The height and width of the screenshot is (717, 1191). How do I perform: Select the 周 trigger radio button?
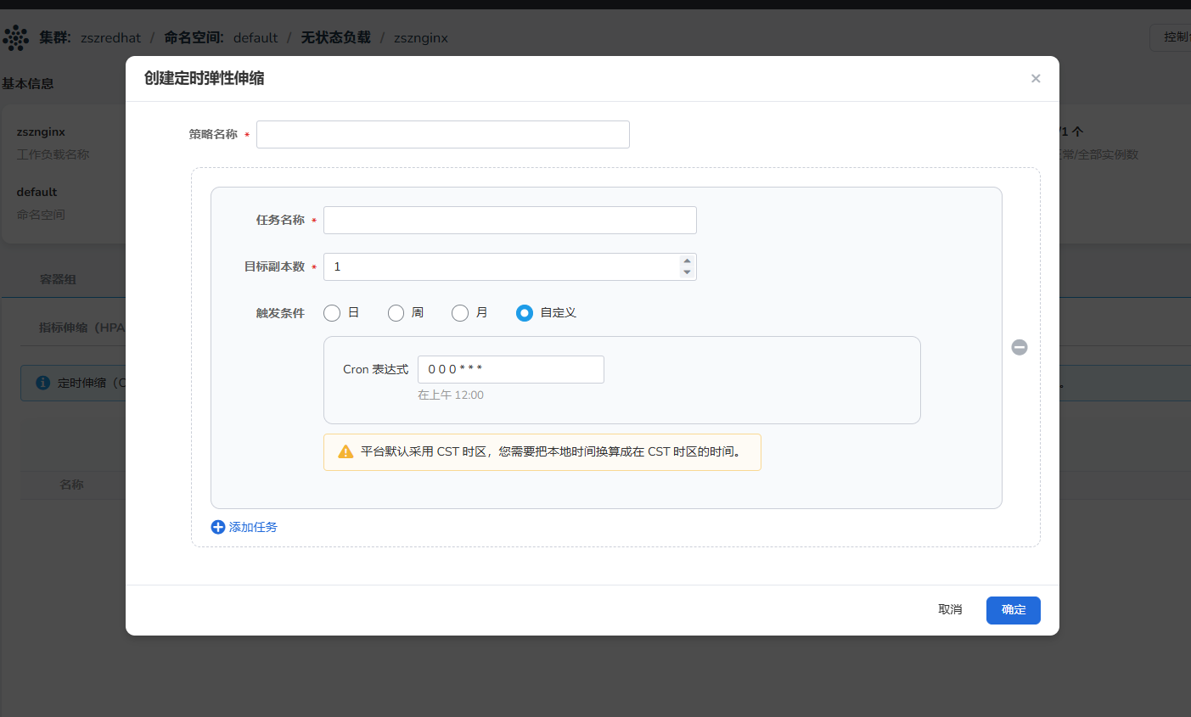[396, 313]
